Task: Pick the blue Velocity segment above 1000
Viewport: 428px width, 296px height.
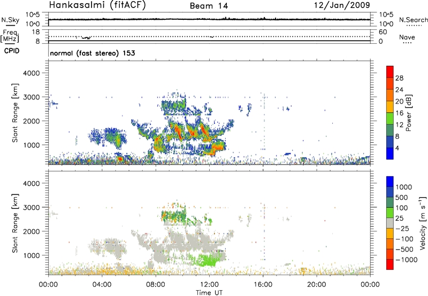Action: coord(390,182)
